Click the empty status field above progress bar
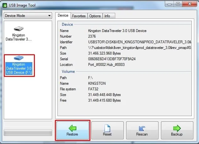Image resolution: width=199 pixels, height=144 pixels. point(28,124)
